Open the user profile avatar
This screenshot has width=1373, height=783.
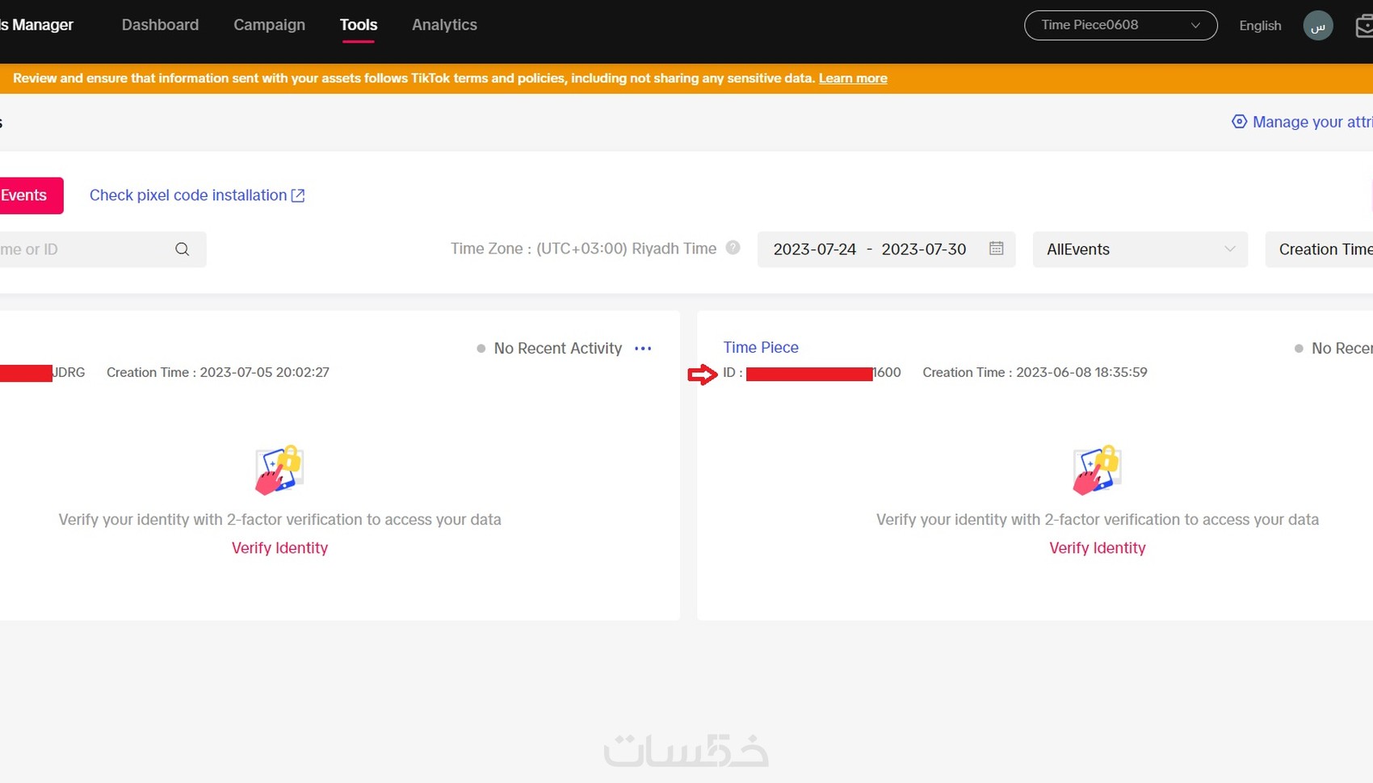(x=1318, y=26)
